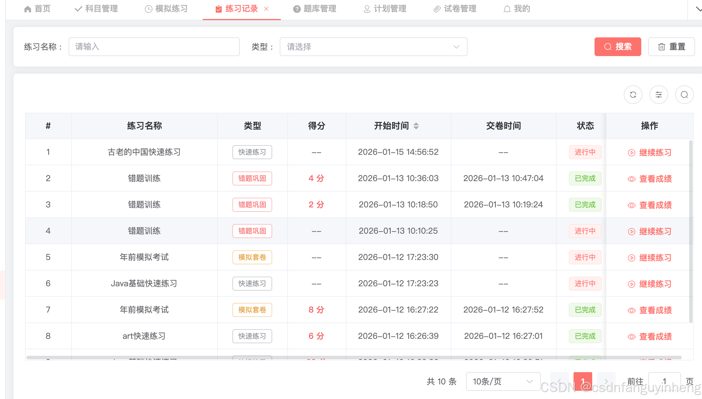Close the 练习记录 tab with X
Image resolution: width=702 pixels, height=399 pixels.
pyautogui.click(x=266, y=9)
